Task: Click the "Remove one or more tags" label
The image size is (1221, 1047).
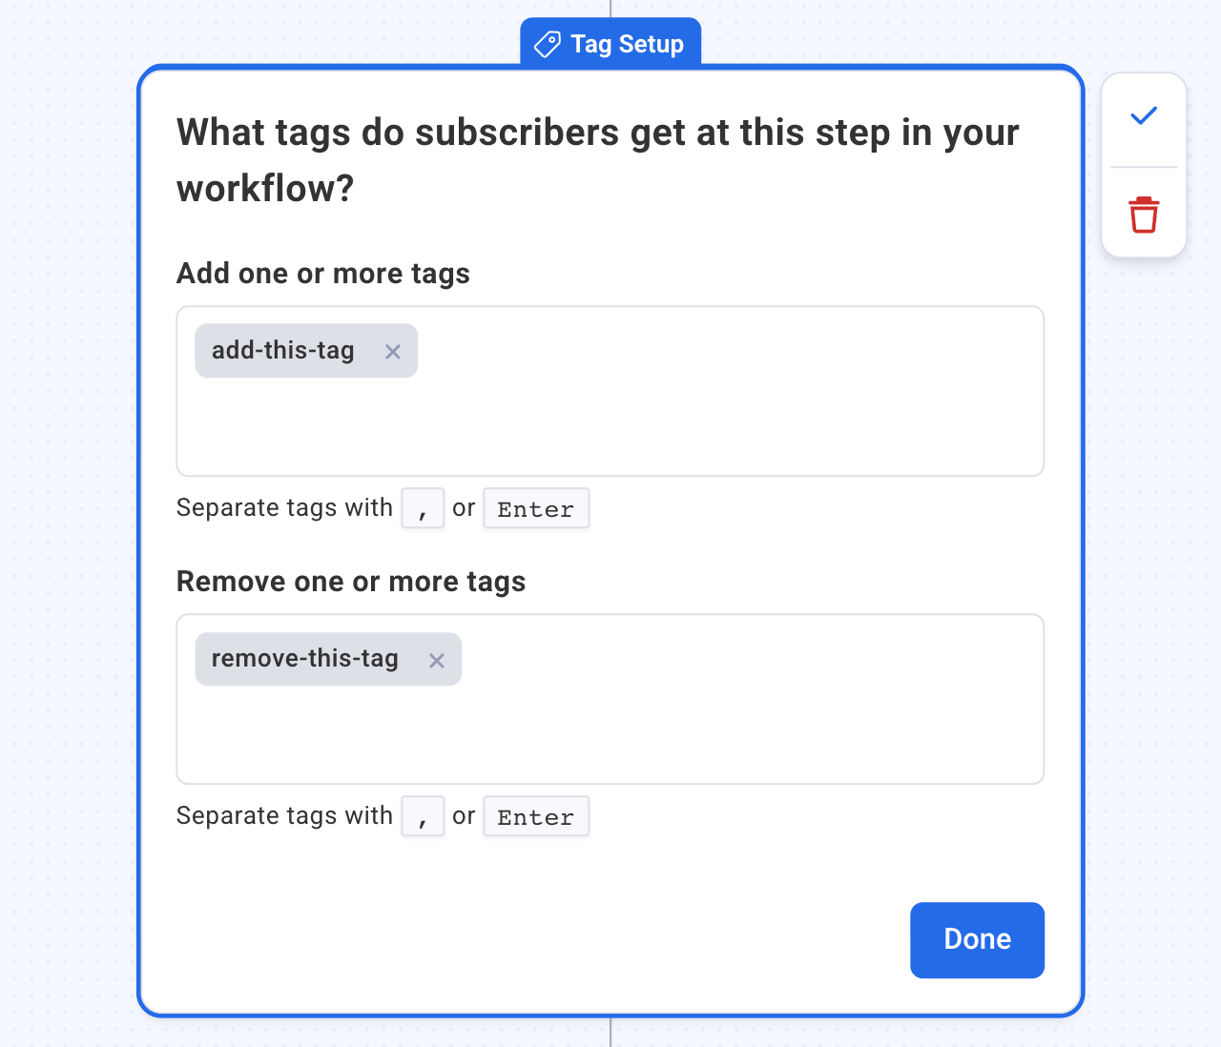Action: pos(350,582)
